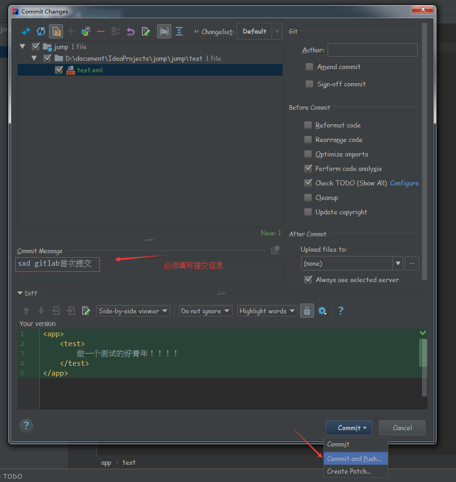Collapse the Diff section triangle
This screenshot has width=456, height=482.
pos(20,293)
